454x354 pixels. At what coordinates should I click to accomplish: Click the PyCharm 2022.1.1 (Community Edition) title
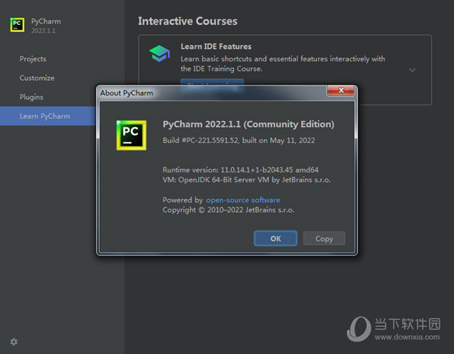248,124
